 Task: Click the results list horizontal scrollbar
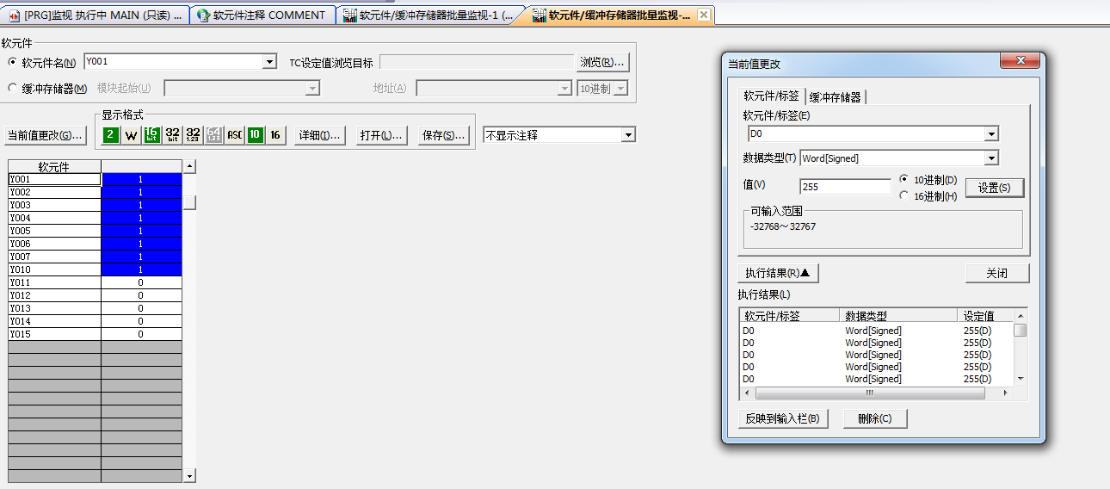869,393
